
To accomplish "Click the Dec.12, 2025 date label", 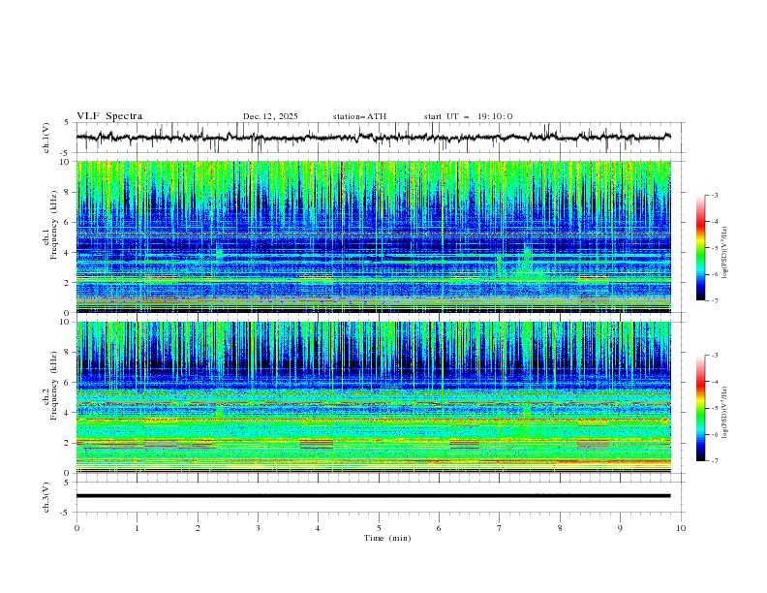I will (270, 116).
